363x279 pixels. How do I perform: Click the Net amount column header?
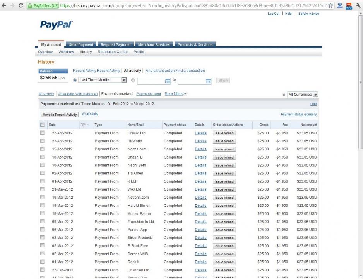click(x=309, y=125)
